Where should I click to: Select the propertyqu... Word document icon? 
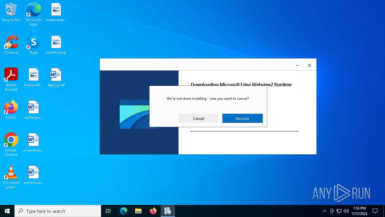(x=33, y=143)
